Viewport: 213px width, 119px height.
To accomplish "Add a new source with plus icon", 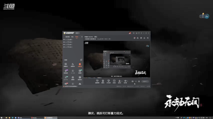I will [82, 37].
